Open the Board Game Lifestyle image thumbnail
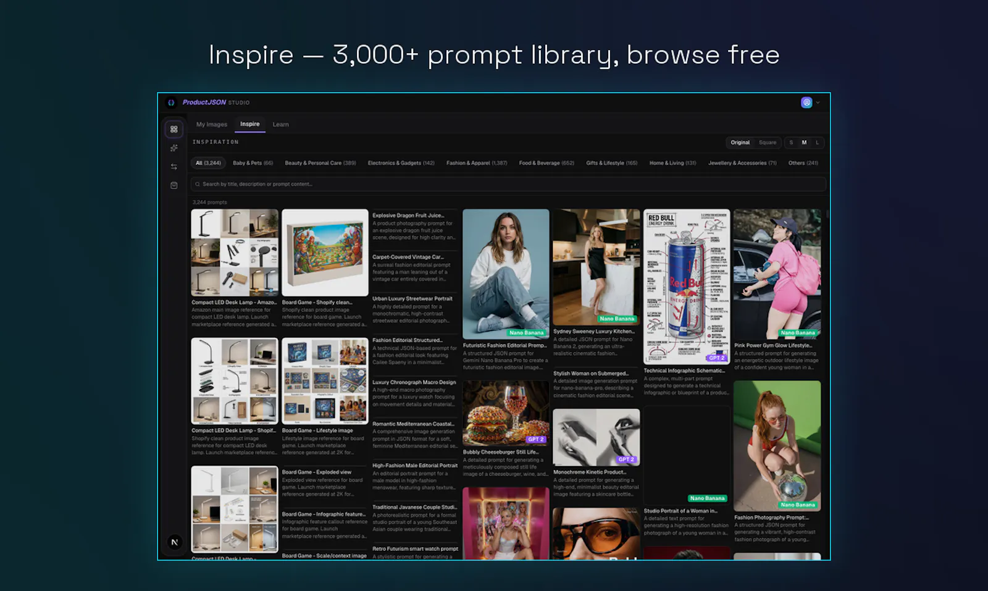 click(x=325, y=381)
